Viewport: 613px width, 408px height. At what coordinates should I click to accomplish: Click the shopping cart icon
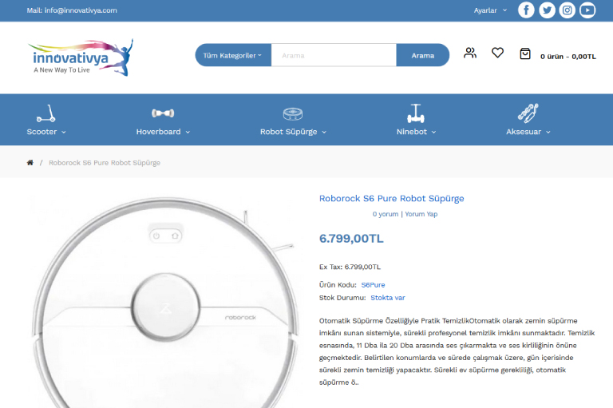524,54
